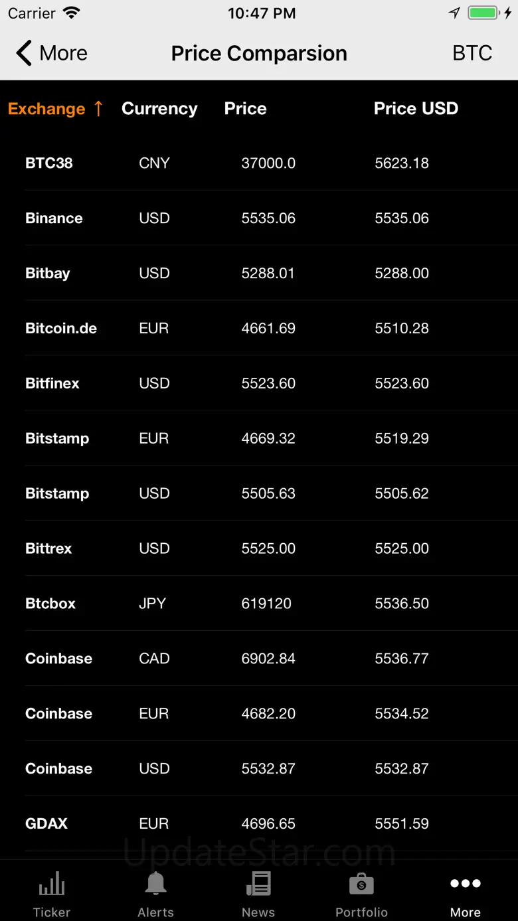518x921 pixels.
Task: Sort by the Currency column header
Action: tap(159, 109)
